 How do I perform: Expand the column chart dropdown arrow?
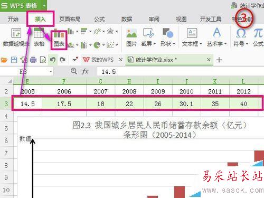(x=77, y=32)
